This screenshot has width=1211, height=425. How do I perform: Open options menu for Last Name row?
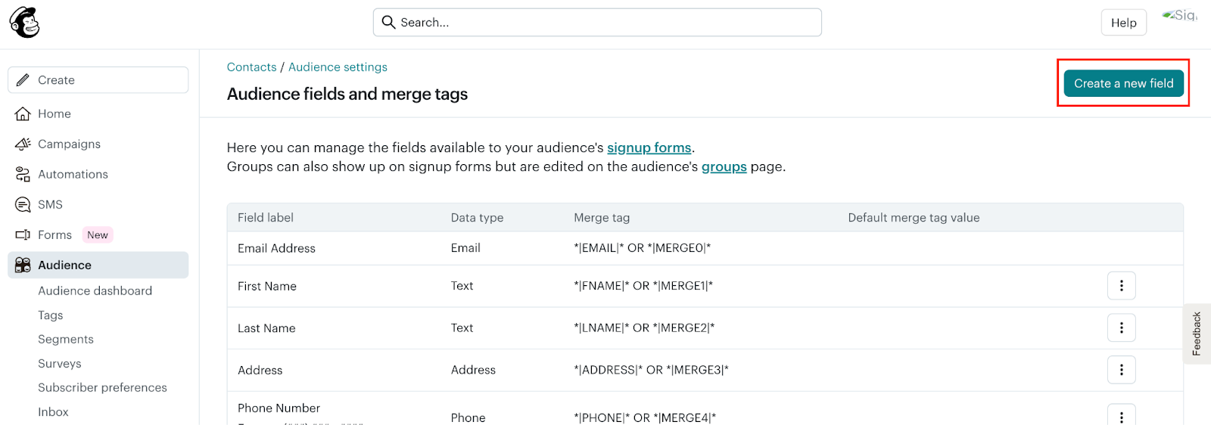(x=1121, y=328)
